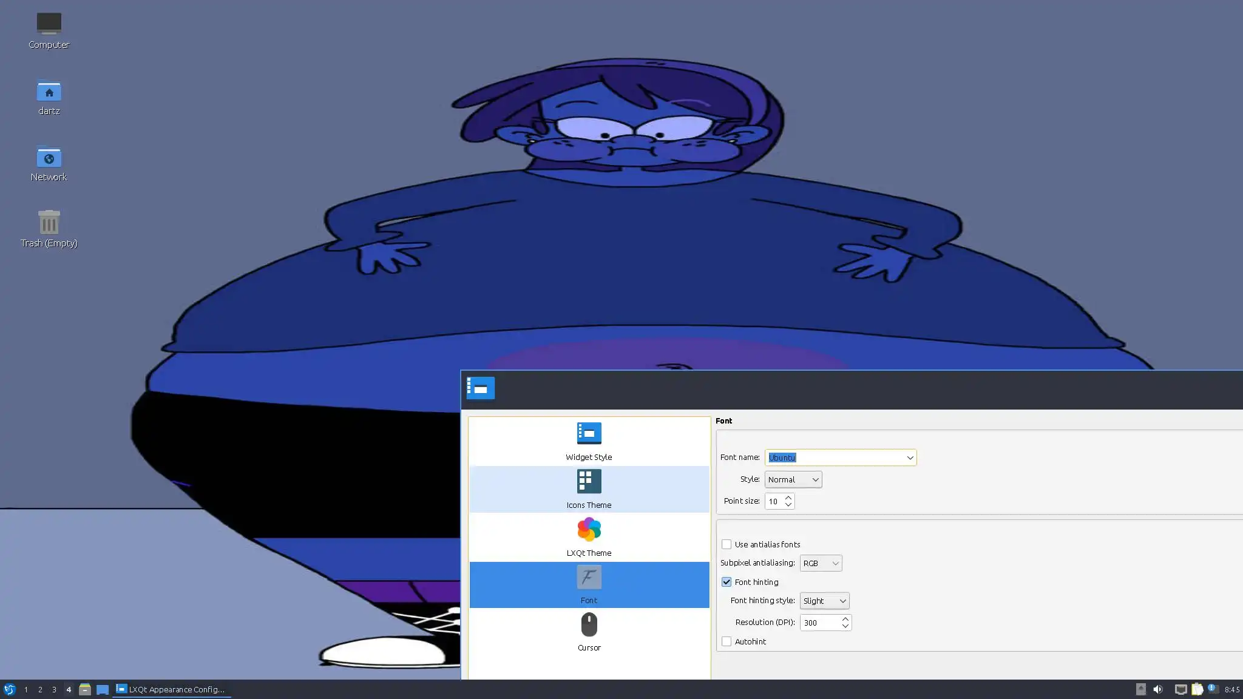This screenshot has width=1243, height=699.
Task: Click the LXQt Appearance Config taskbar button
Action: pyautogui.click(x=172, y=689)
